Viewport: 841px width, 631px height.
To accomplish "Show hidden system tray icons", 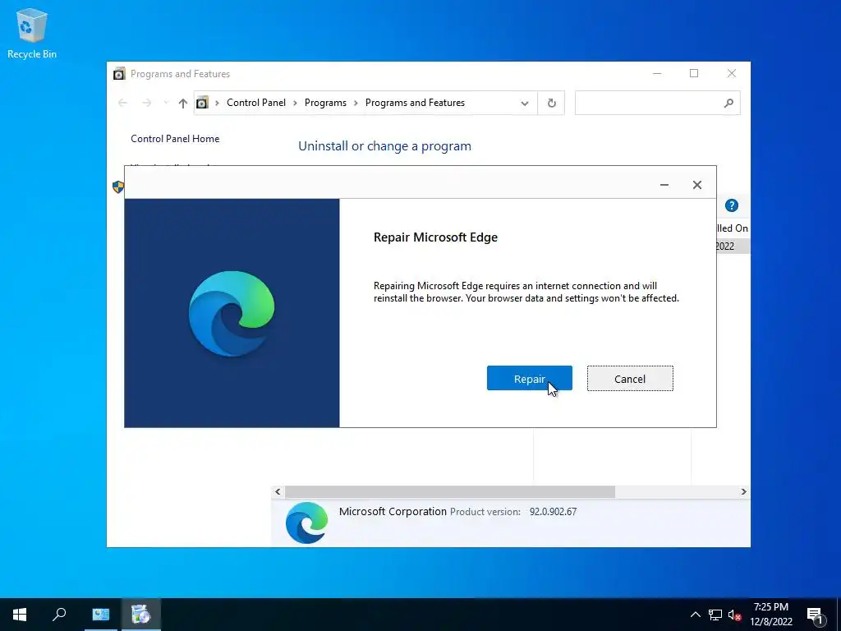I will [695, 615].
